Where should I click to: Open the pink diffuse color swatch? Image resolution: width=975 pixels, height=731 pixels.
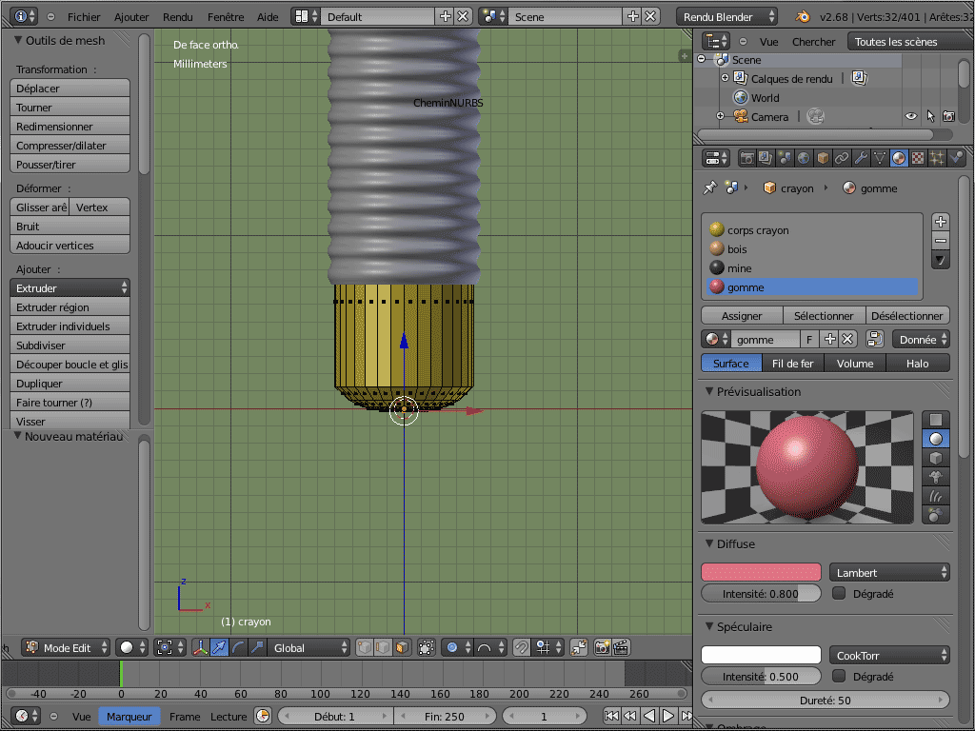click(x=761, y=572)
